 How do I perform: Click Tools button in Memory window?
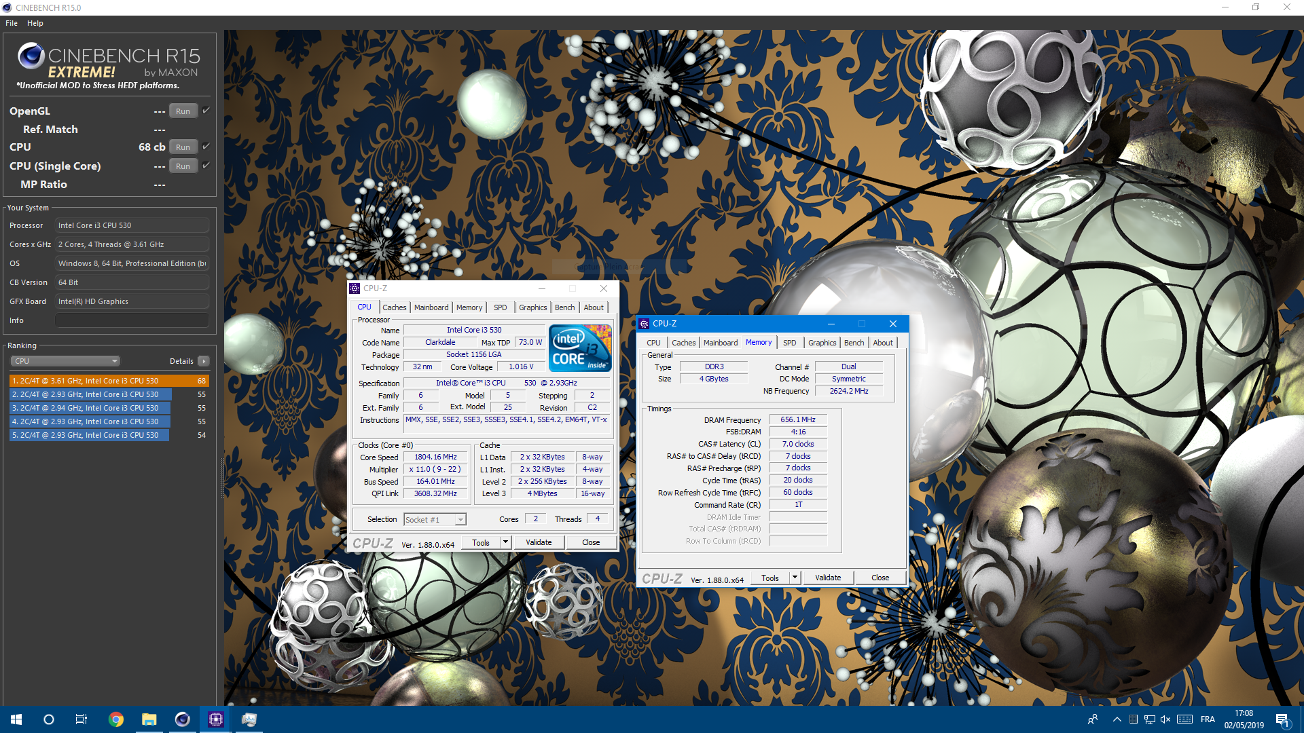(x=770, y=578)
